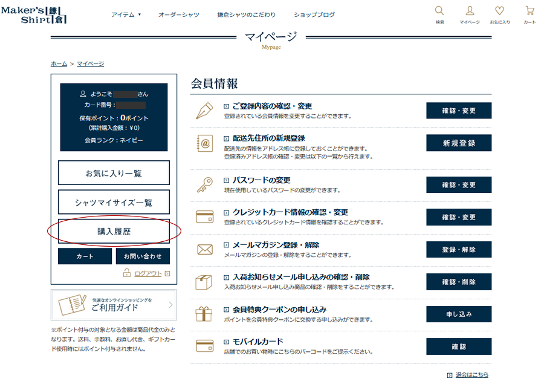This screenshot has width=544, height=387.
Task: Click 確認・変更 button for ご登録内容
Action: click(459, 111)
